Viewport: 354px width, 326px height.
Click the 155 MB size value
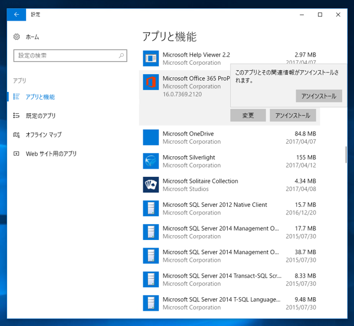[306, 157]
